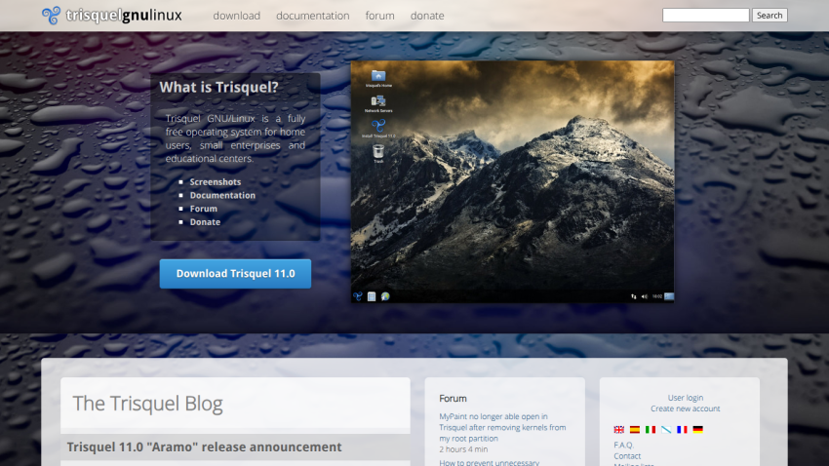Select the Spanish flag language icon
829x466 pixels.
(635, 430)
